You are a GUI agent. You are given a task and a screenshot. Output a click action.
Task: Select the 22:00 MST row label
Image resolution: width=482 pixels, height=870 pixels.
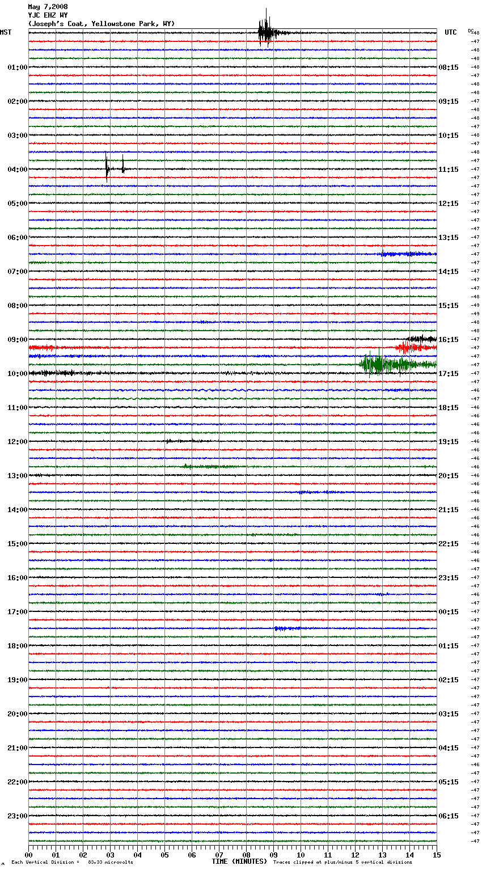tap(17, 782)
